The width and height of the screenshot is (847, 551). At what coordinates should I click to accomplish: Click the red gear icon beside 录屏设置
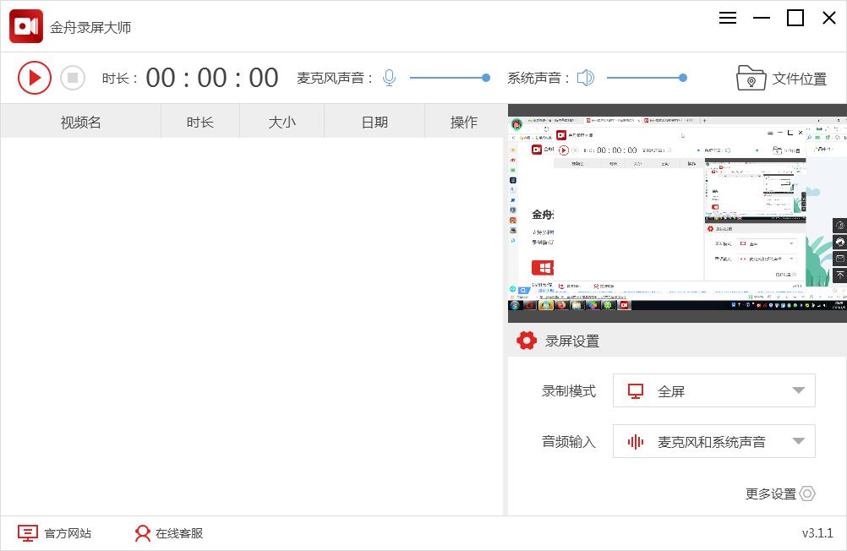pos(527,341)
